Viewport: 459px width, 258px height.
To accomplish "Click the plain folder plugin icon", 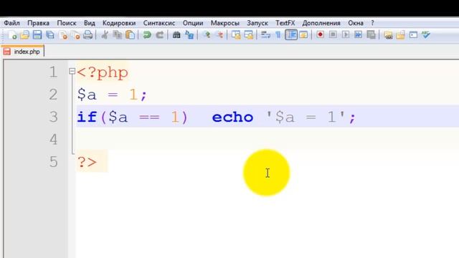I will [x=400, y=35].
